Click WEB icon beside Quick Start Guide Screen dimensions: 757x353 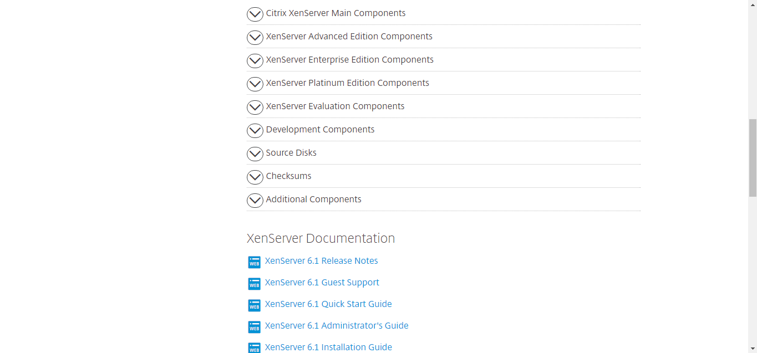tap(254, 305)
